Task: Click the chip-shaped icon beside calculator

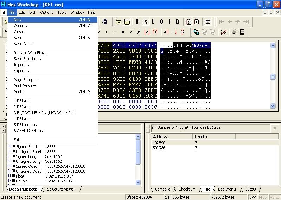Action: 234,32
